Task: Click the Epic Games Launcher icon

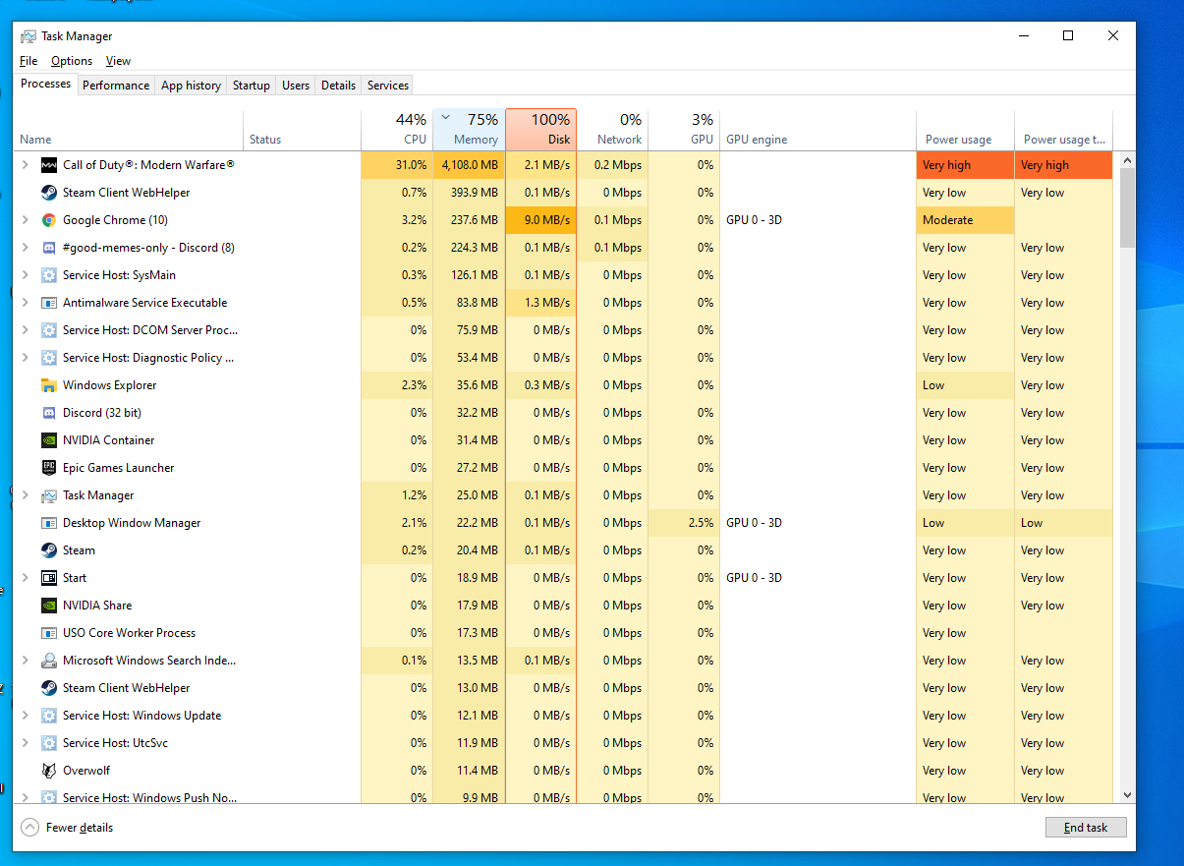Action: coord(49,468)
